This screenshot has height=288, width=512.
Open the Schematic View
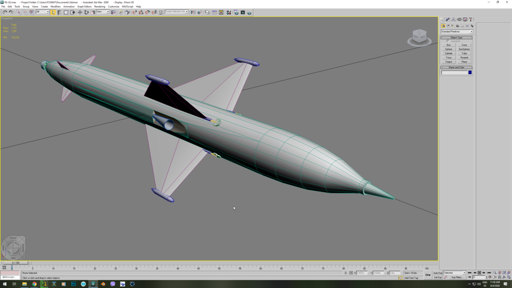pos(221,12)
